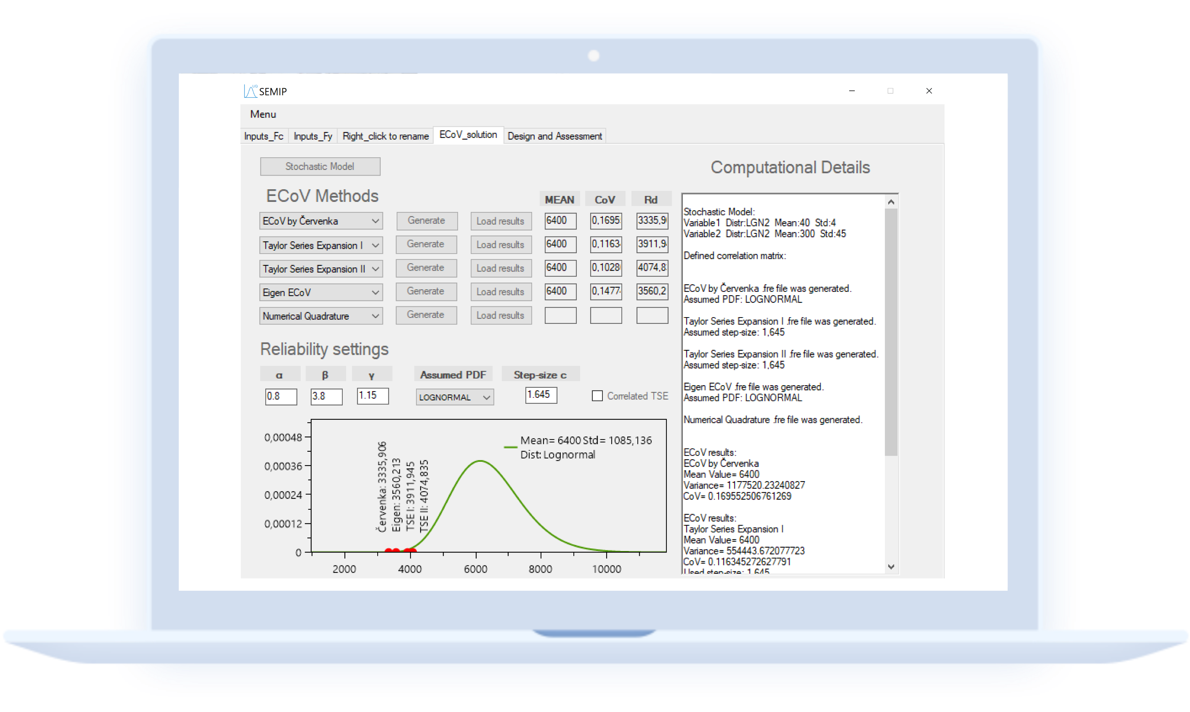Open the Eigen ECoV method dropdown
1190x712 pixels.
coord(375,292)
